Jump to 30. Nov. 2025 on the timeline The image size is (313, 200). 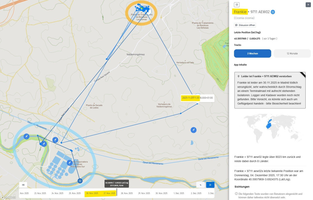pyautogui.click(x=161, y=193)
